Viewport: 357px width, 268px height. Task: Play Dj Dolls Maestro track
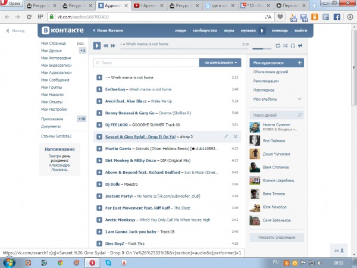tap(99, 184)
